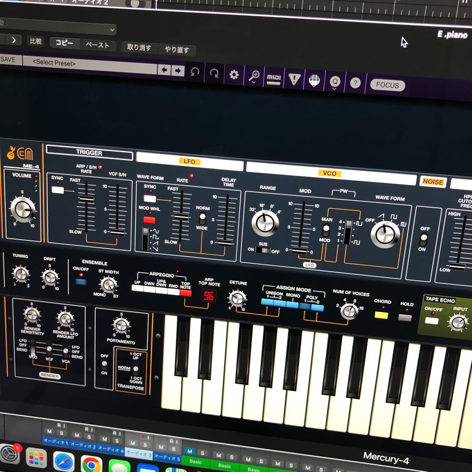The height and width of the screenshot is (472, 472).
Task: Click the keyboard keys icon in toolbar
Action: pos(314,81)
